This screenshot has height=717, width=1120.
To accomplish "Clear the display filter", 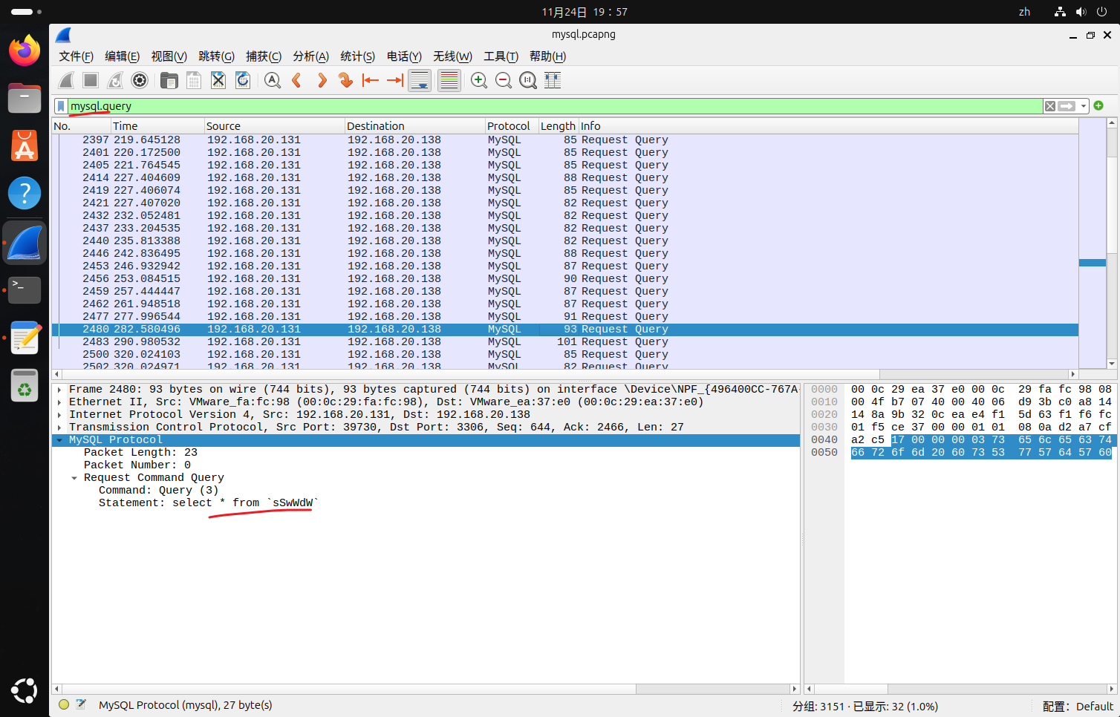I will point(1050,106).
